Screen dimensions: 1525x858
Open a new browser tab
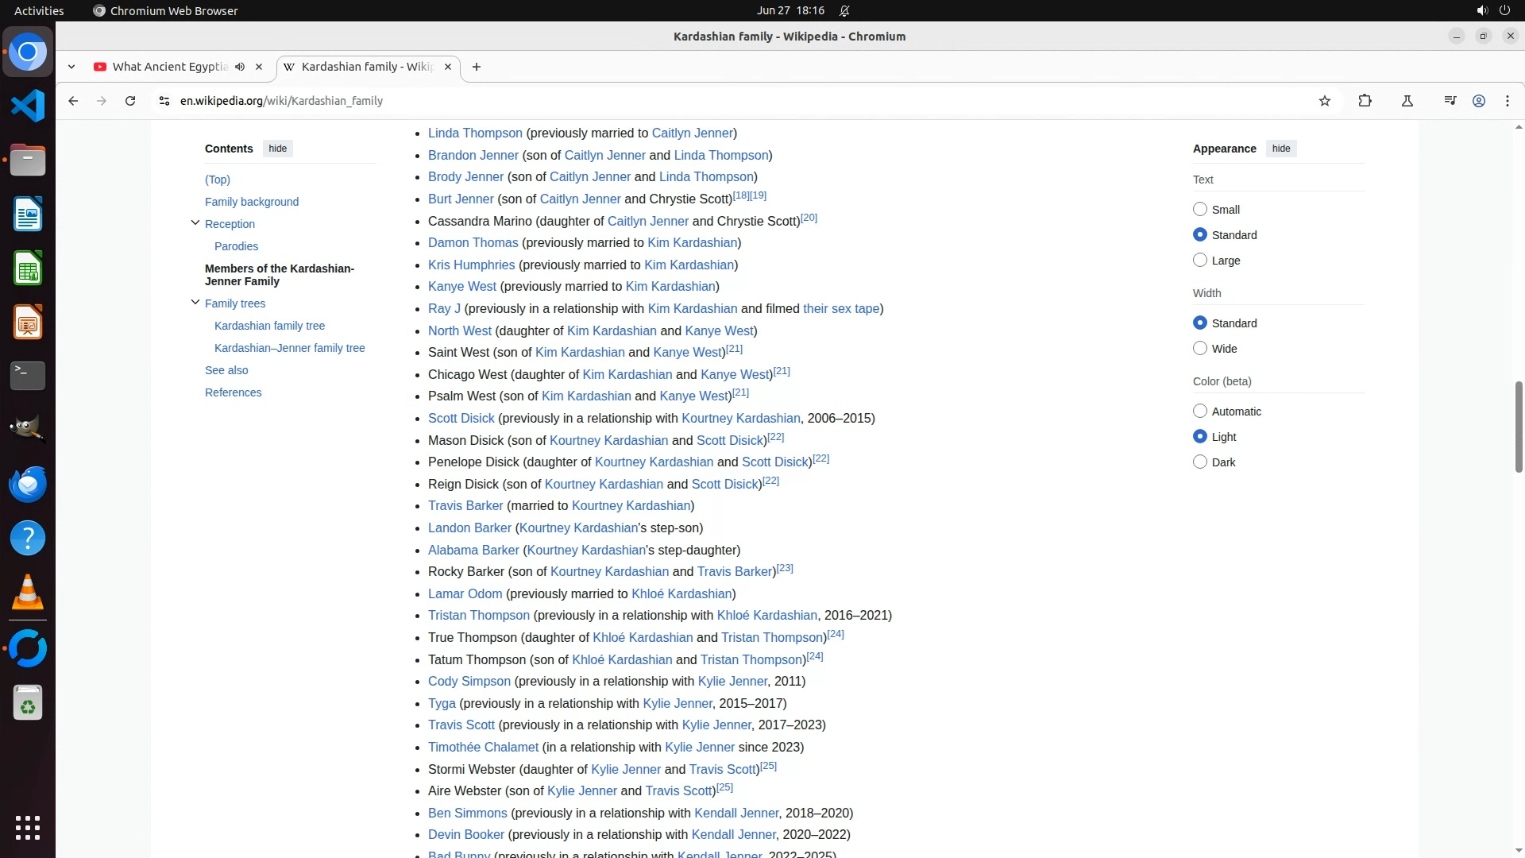click(x=476, y=67)
